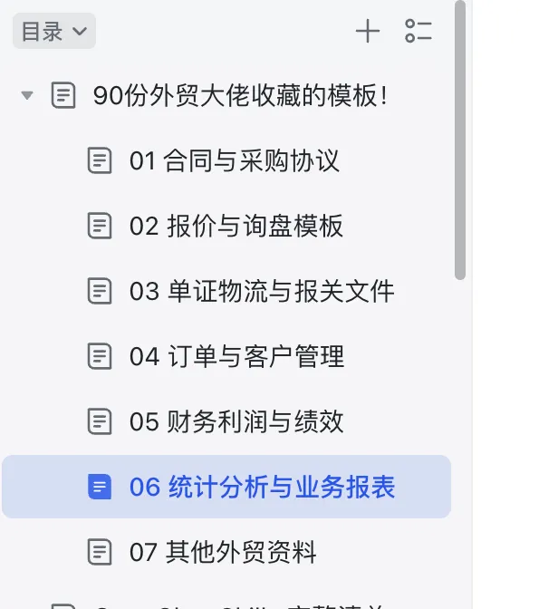This screenshot has width=558, height=609.
Task: Click the blue icon of 06 统计分析与业务报表
Action: [100, 487]
